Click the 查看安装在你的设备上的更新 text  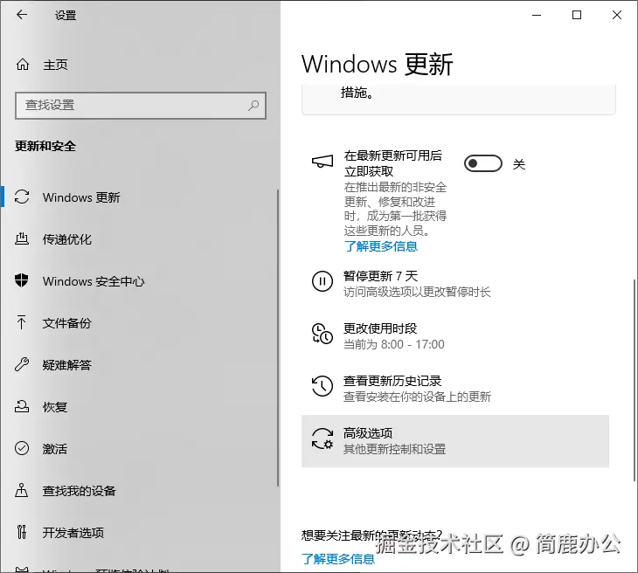click(418, 397)
